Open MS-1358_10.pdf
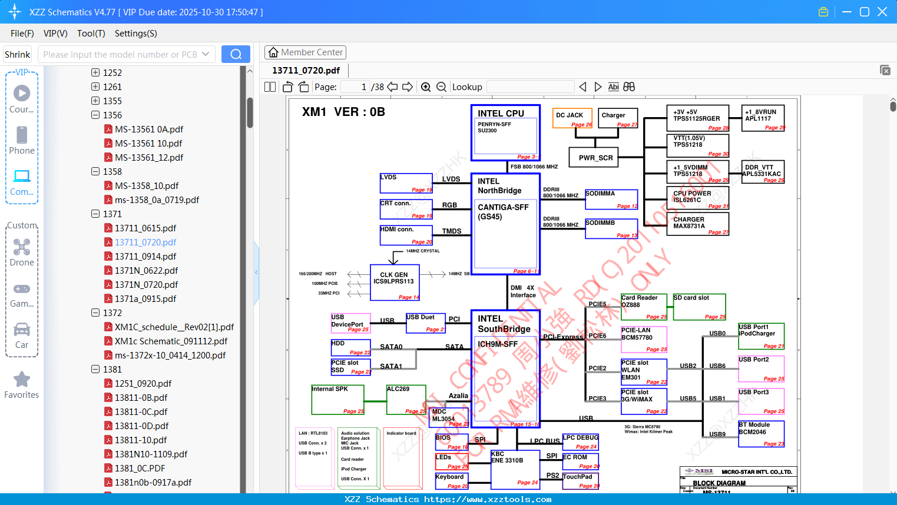Image resolution: width=897 pixels, height=505 pixels. [x=147, y=186]
